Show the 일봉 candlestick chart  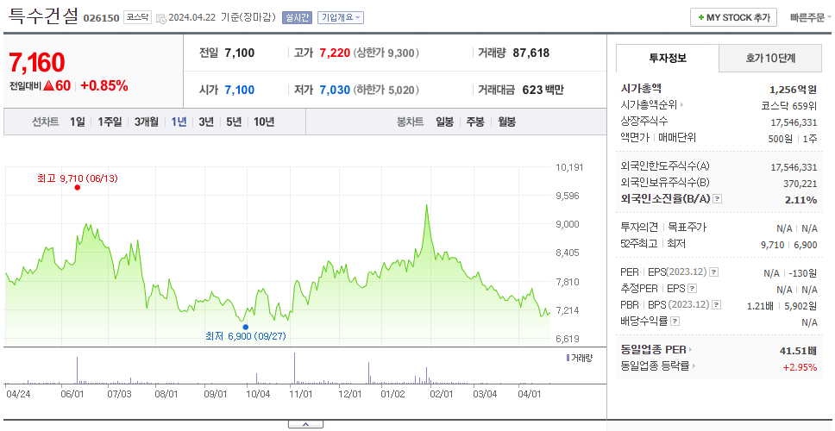point(444,122)
